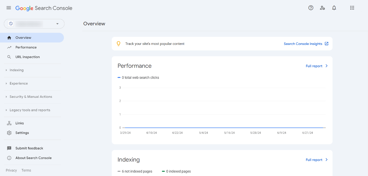This screenshot has height=176, width=368.
Task: Toggle the not indexed pages legend
Action: pos(135,171)
